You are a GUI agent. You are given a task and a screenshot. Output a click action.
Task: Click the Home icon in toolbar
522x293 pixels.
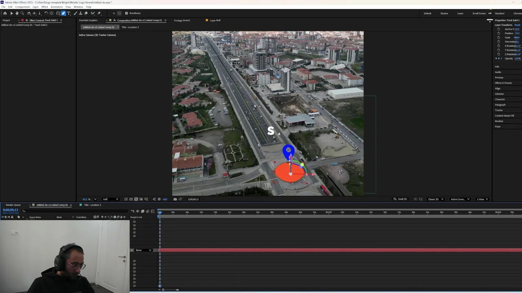coord(5,13)
